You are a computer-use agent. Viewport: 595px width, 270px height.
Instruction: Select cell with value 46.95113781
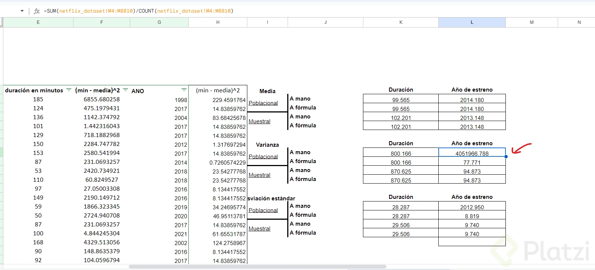coord(218,216)
